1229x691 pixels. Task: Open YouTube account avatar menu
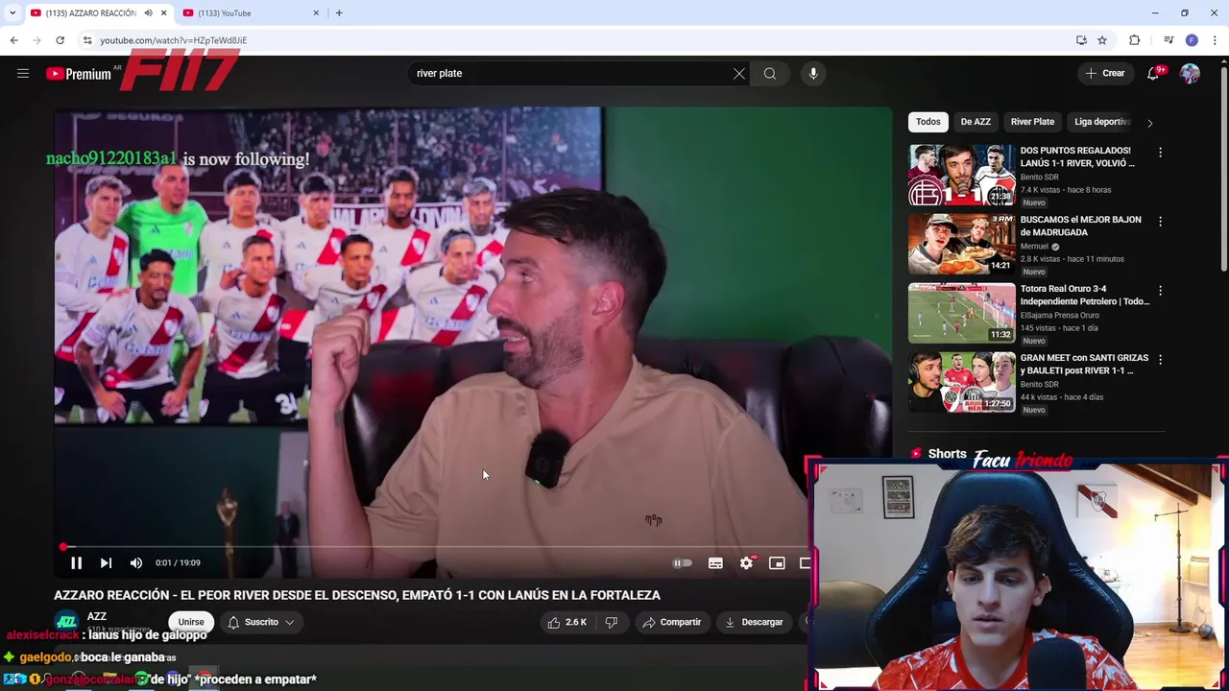(1191, 74)
